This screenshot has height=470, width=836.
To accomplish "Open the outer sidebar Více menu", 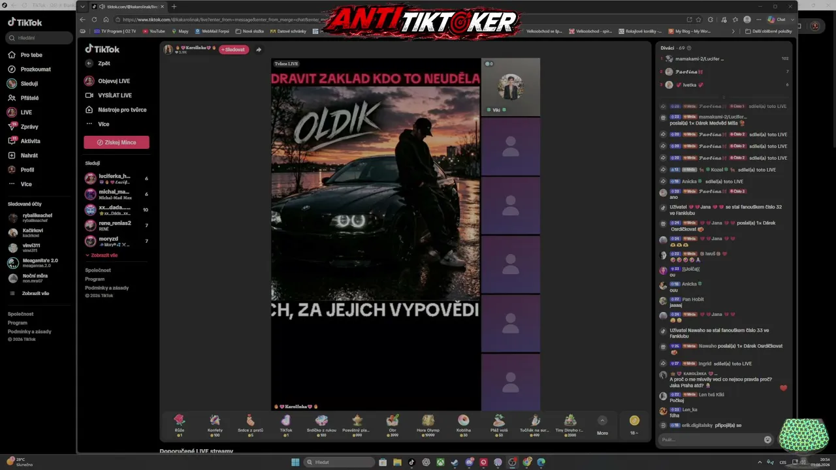I will pyautogui.click(x=20, y=184).
